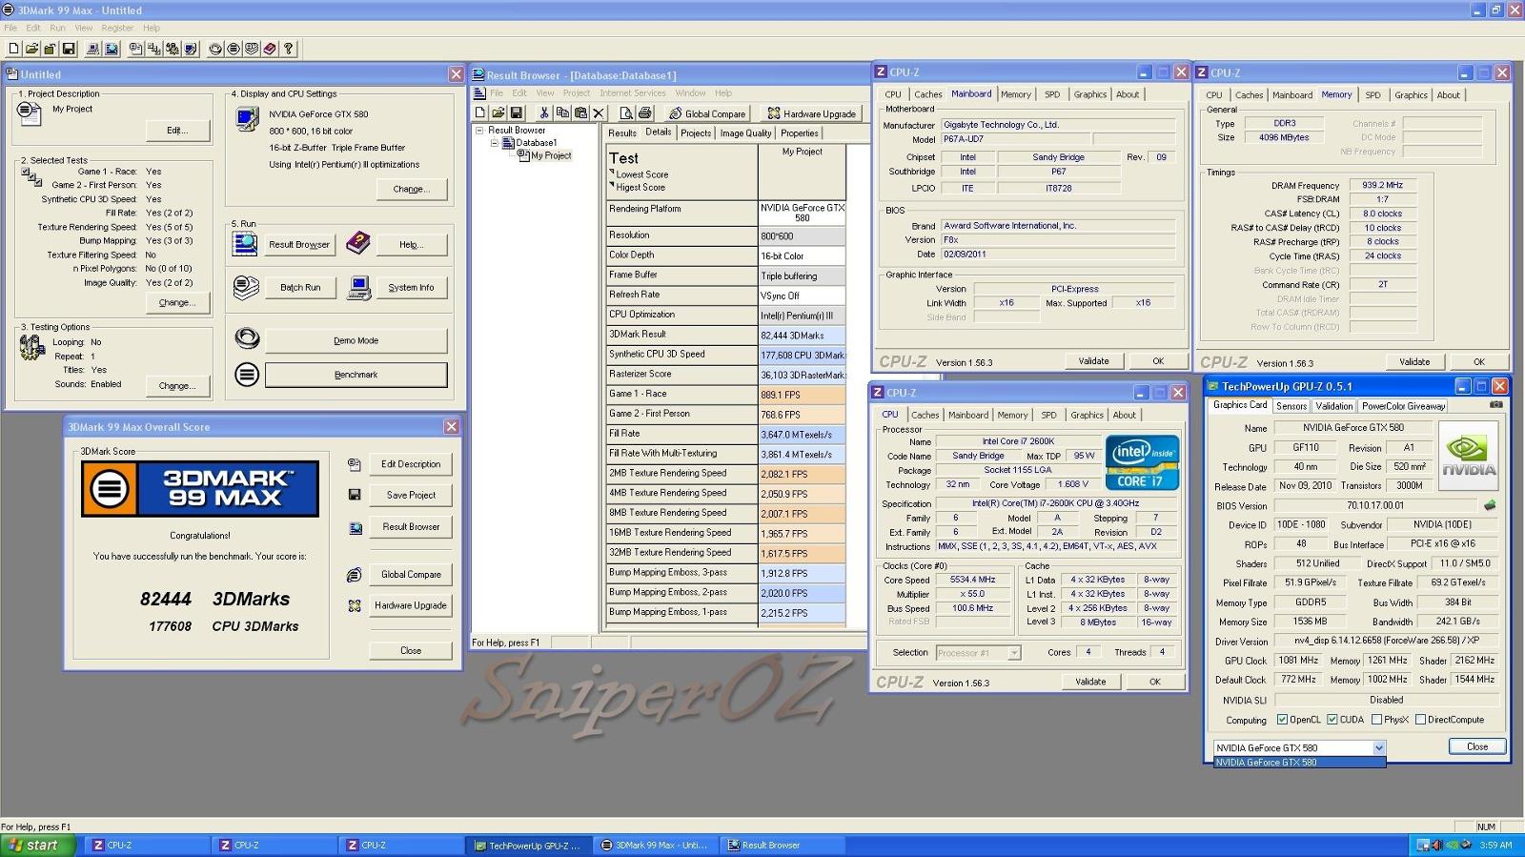Image resolution: width=1525 pixels, height=857 pixels.
Task: Open GPU selection dropdown in GPU-Z
Action: tap(1378, 748)
